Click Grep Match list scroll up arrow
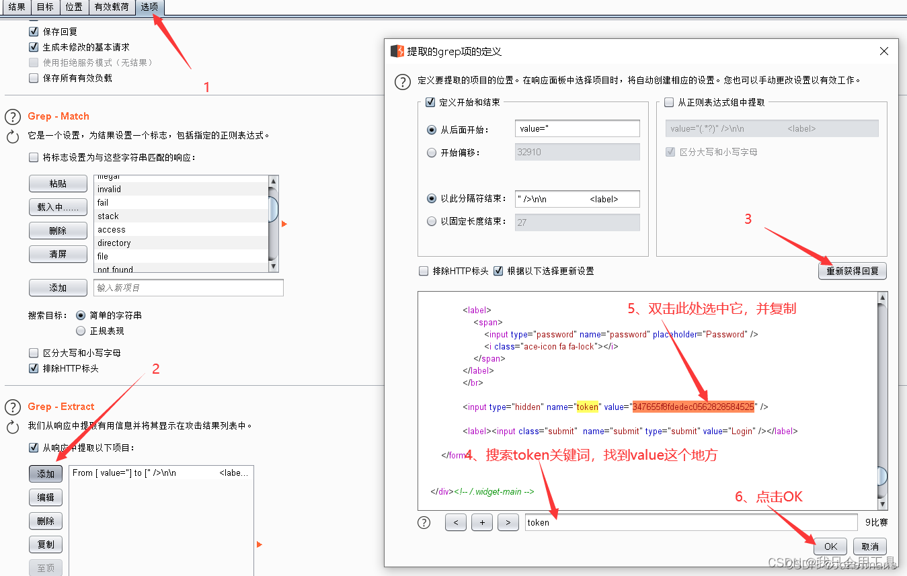Screen dimensions: 907x576 (x=273, y=181)
